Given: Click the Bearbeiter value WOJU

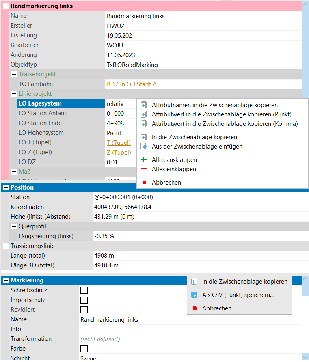Looking at the screenshot, I should click(115, 45).
